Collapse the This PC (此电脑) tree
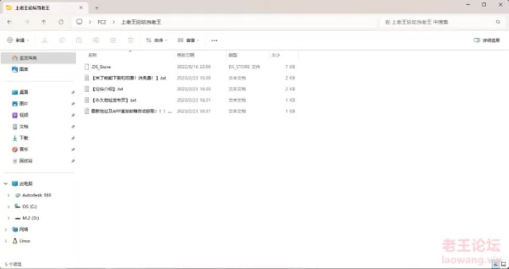Image resolution: width=509 pixels, height=269 pixels. tap(6, 184)
